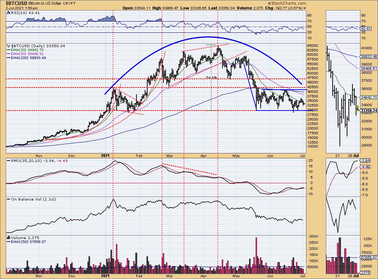
Task: Click the volume bars icon in the volume panel legend
Action: [x=9, y=238]
